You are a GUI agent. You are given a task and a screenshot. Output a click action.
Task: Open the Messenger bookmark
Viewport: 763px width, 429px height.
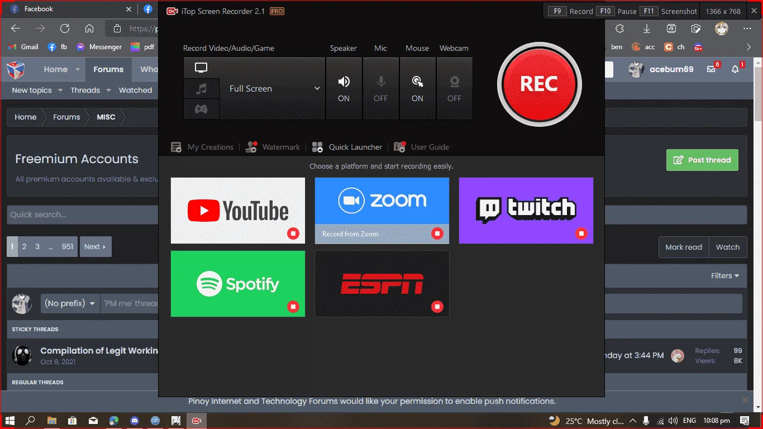click(99, 47)
